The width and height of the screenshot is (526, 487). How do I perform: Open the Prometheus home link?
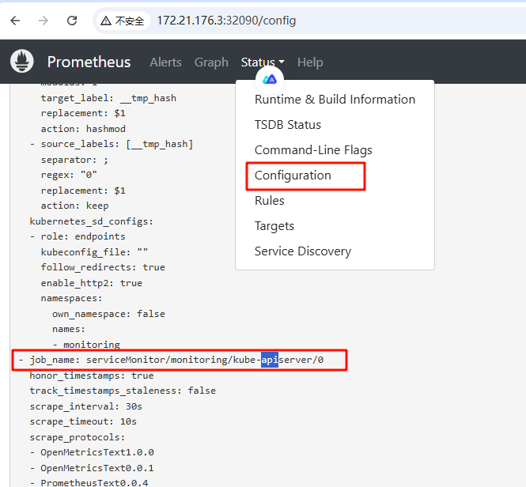(x=89, y=62)
